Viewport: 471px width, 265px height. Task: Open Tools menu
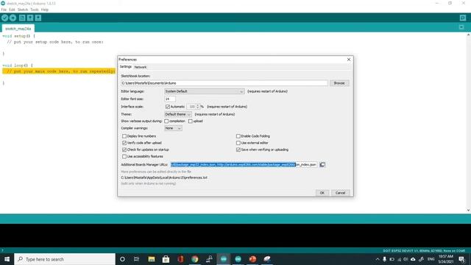[35, 10]
